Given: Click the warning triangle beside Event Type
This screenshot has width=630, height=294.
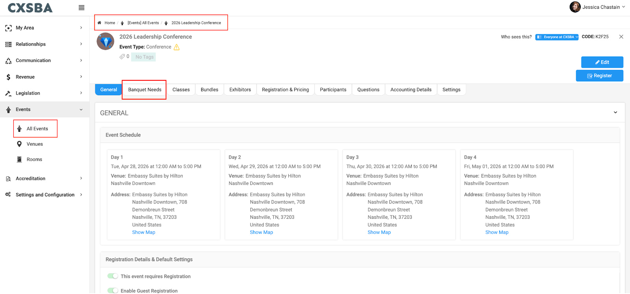Looking at the screenshot, I should 177,47.
